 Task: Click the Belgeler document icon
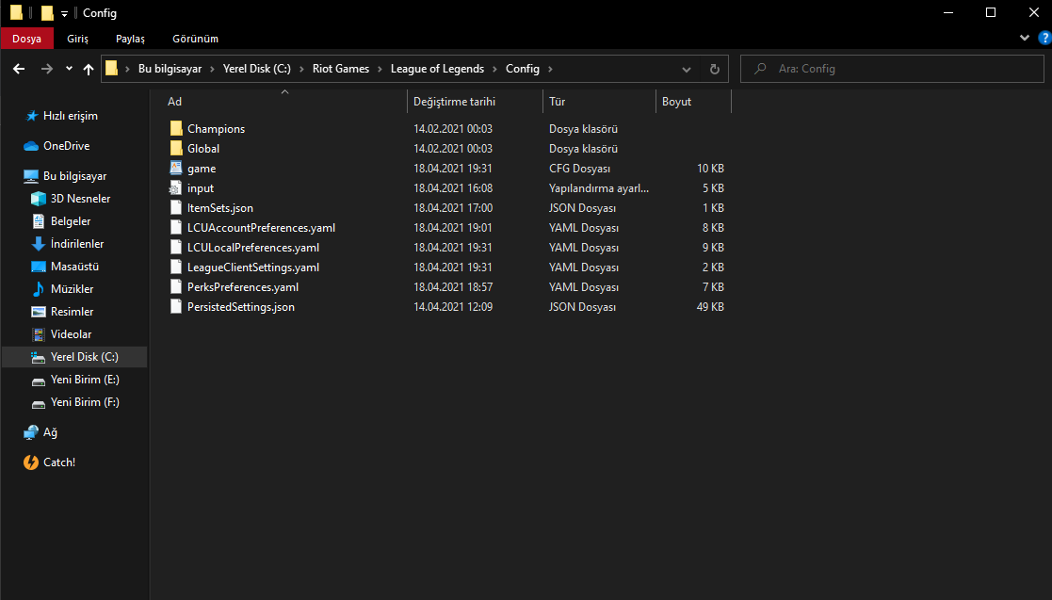point(39,221)
